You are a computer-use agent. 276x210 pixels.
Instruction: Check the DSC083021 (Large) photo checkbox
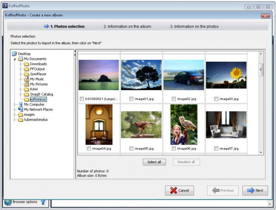point(82,99)
